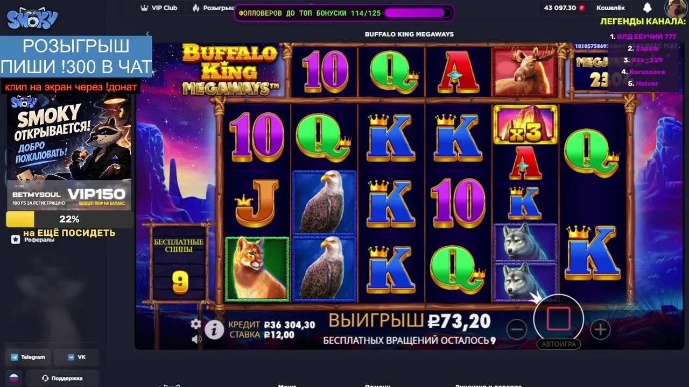
Task: Open the user avatar menu
Action: (x=675, y=8)
